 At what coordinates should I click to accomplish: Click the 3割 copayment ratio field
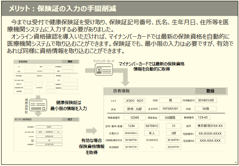[173, 133]
